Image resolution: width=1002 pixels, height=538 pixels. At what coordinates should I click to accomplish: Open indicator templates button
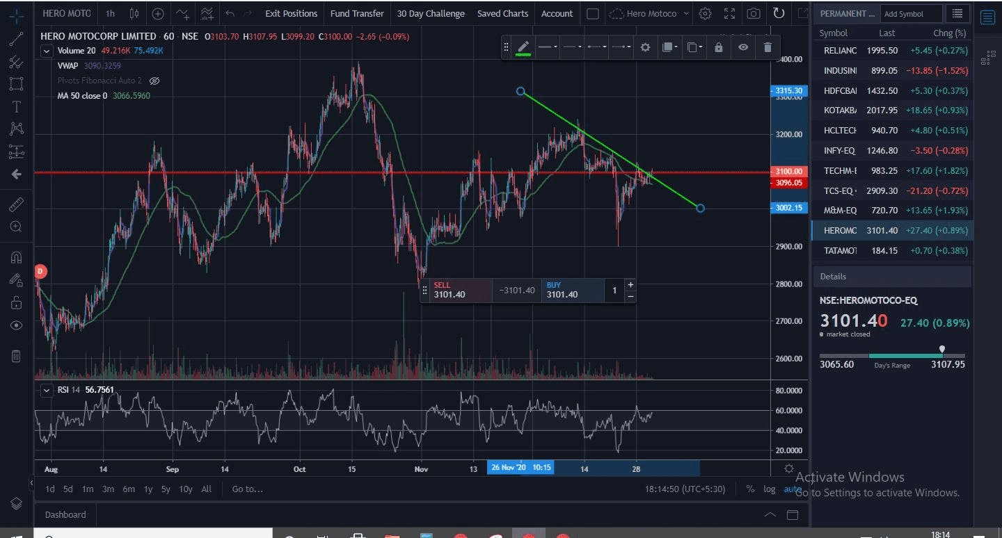(x=207, y=13)
